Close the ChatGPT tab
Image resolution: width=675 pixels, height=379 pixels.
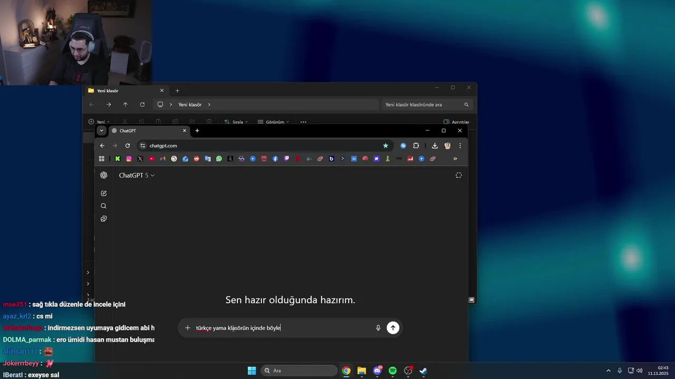[185, 131]
